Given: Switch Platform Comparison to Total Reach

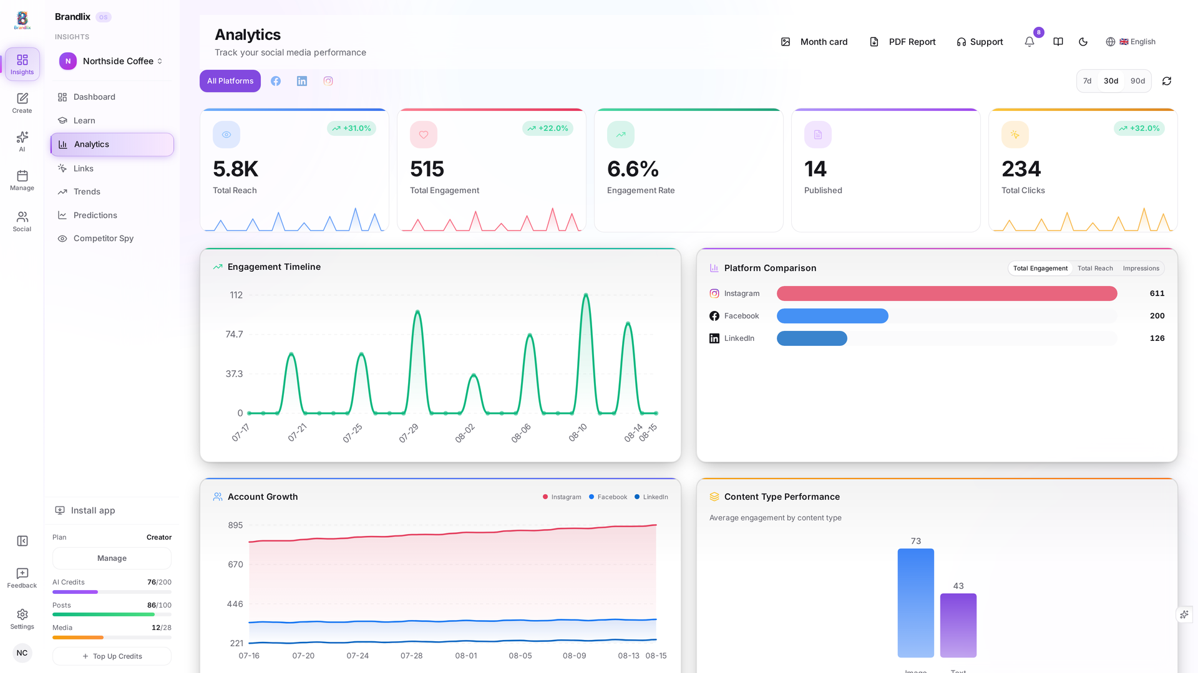Looking at the screenshot, I should coord(1095,269).
